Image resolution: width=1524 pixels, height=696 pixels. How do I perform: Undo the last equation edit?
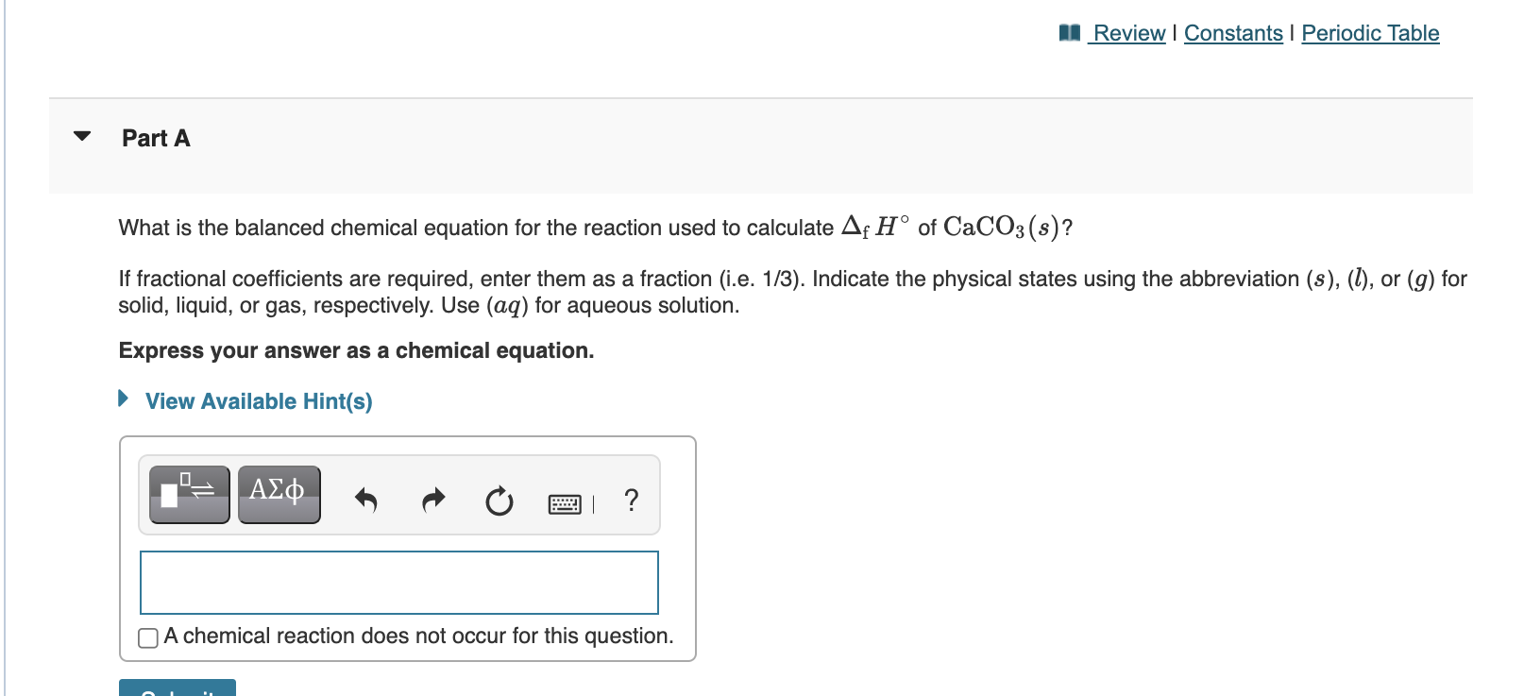click(x=366, y=501)
